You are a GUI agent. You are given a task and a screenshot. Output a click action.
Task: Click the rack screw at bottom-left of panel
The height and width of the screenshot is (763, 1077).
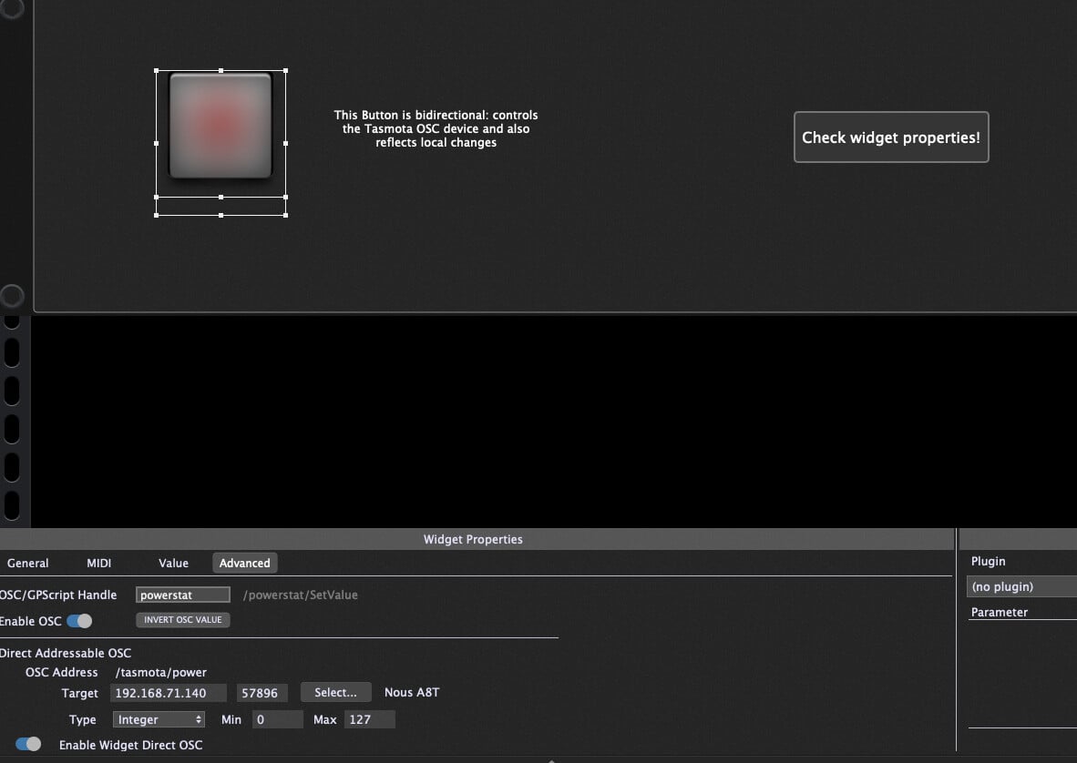pyautogui.click(x=12, y=296)
